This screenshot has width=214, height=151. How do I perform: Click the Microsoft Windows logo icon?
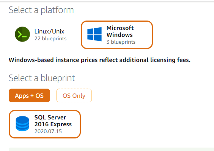point(94,34)
